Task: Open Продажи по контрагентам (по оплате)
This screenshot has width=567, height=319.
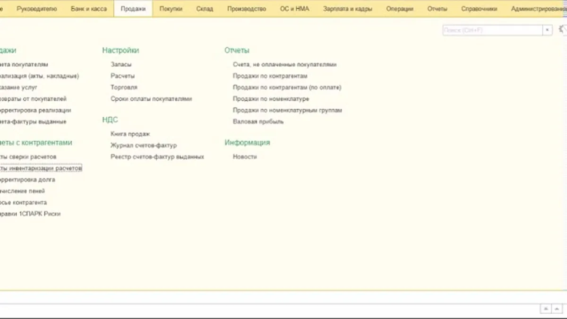Action: 287,87
